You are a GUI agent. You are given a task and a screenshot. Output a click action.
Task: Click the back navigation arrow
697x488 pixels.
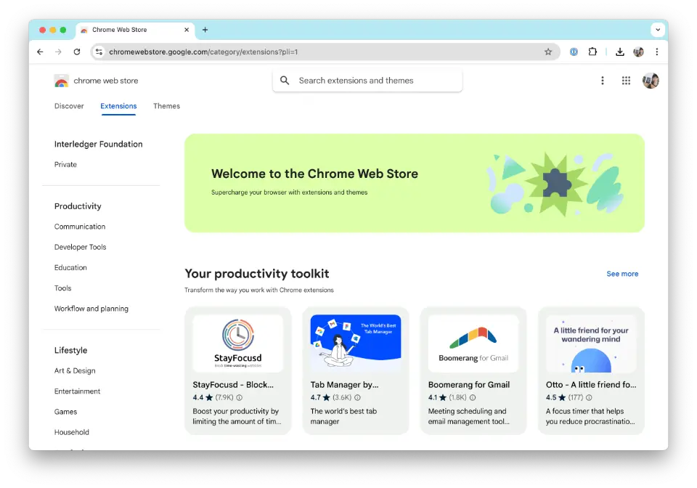40,52
